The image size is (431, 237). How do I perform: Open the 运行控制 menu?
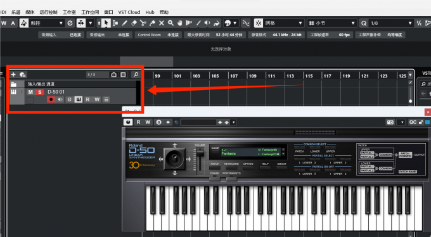48,12
